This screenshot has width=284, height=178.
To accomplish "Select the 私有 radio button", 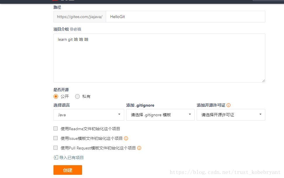I will click(77, 96).
